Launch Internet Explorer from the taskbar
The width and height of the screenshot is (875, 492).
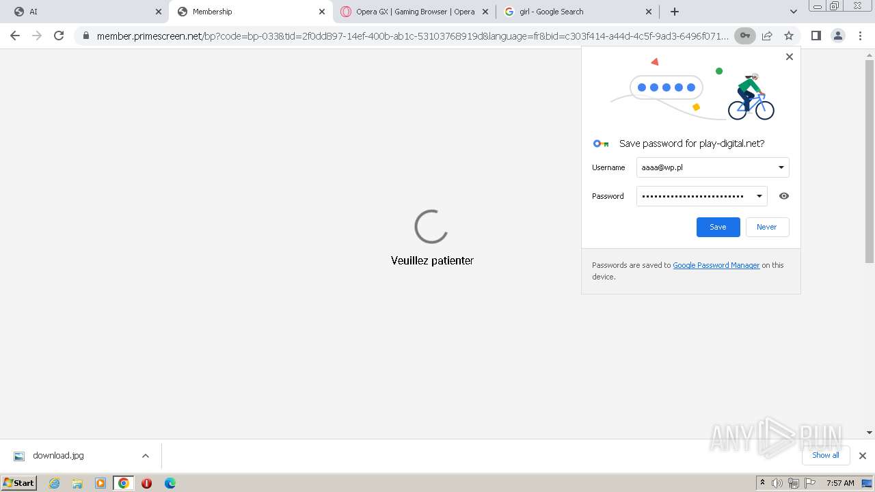click(54, 483)
